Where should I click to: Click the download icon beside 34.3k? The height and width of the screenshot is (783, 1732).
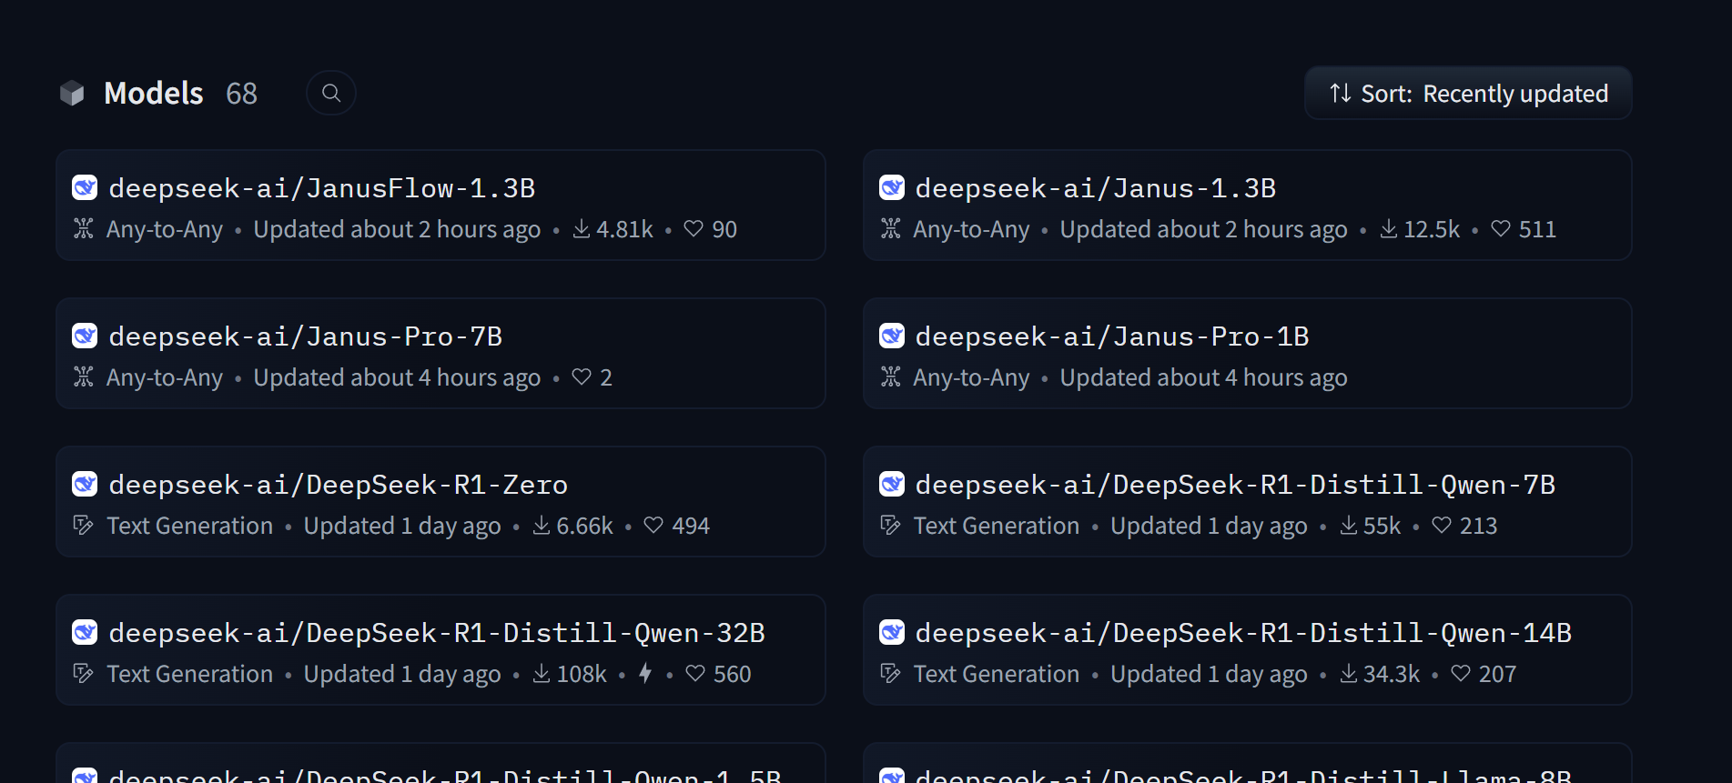[x=1349, y=673]
